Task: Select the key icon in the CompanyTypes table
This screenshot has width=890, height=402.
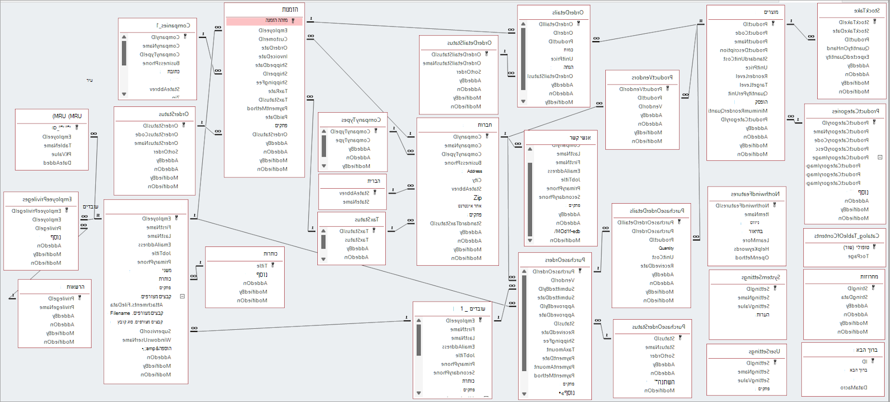Action: tap(375, 132)
